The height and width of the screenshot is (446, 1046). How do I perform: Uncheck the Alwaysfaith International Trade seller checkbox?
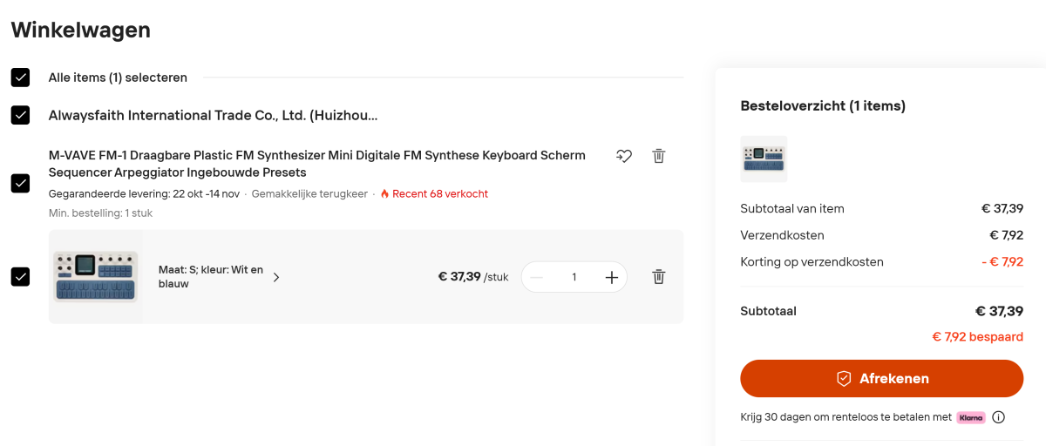(20, 115)
